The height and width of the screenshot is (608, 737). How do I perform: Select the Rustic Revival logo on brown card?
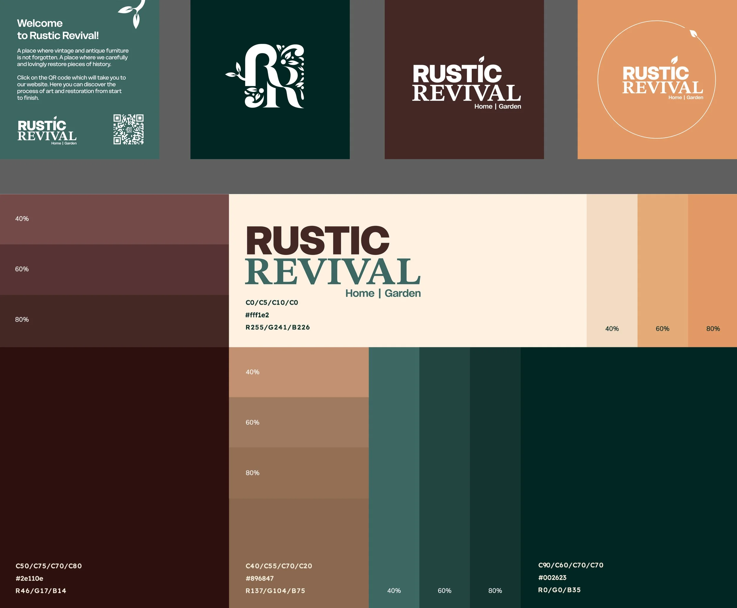[466, 83]
